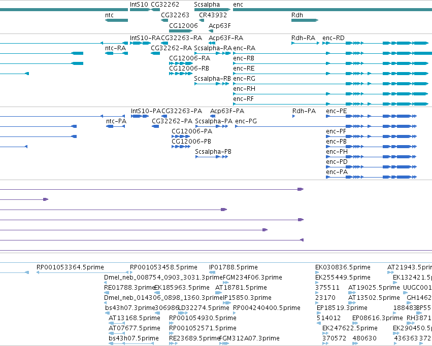Image resolution: width=432 pixels, height=346 pixels.
Task: Select the RE01788.3prime EST label
Action: coord(129,288)
